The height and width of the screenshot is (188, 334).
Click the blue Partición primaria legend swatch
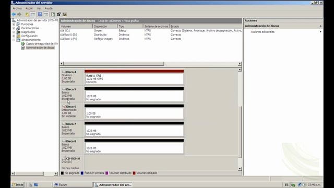click(x=82, y=173)
